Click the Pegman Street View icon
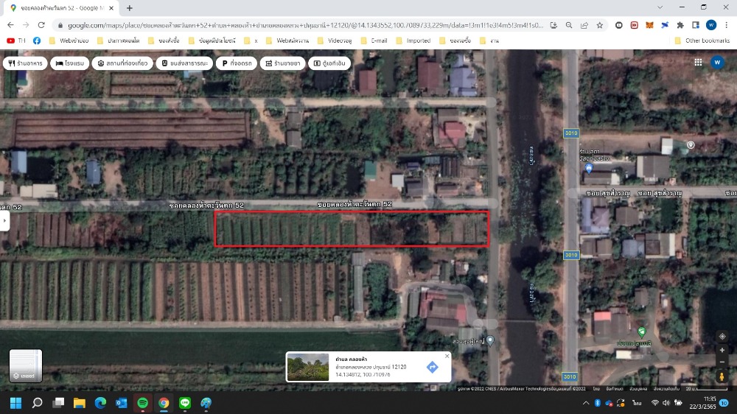This screenshot has height=414, width=737. [722, 376]
